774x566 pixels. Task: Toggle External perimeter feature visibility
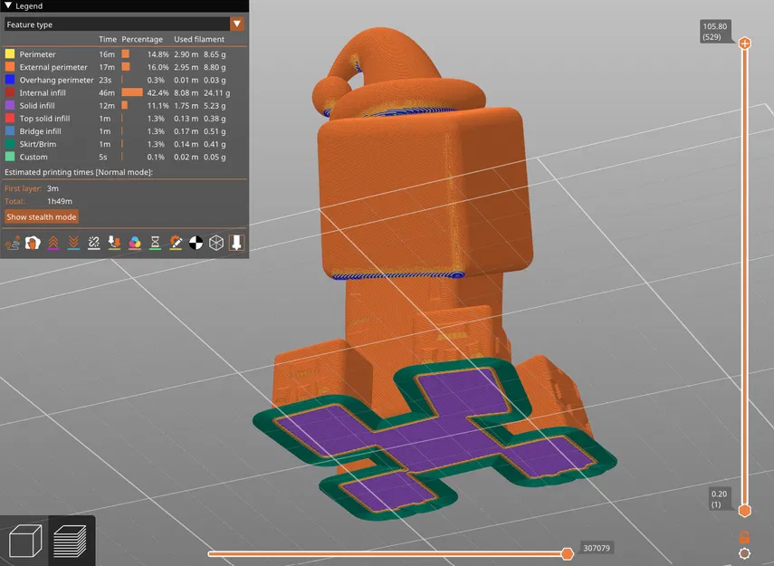pyautogui.click(x=124, y=67)
